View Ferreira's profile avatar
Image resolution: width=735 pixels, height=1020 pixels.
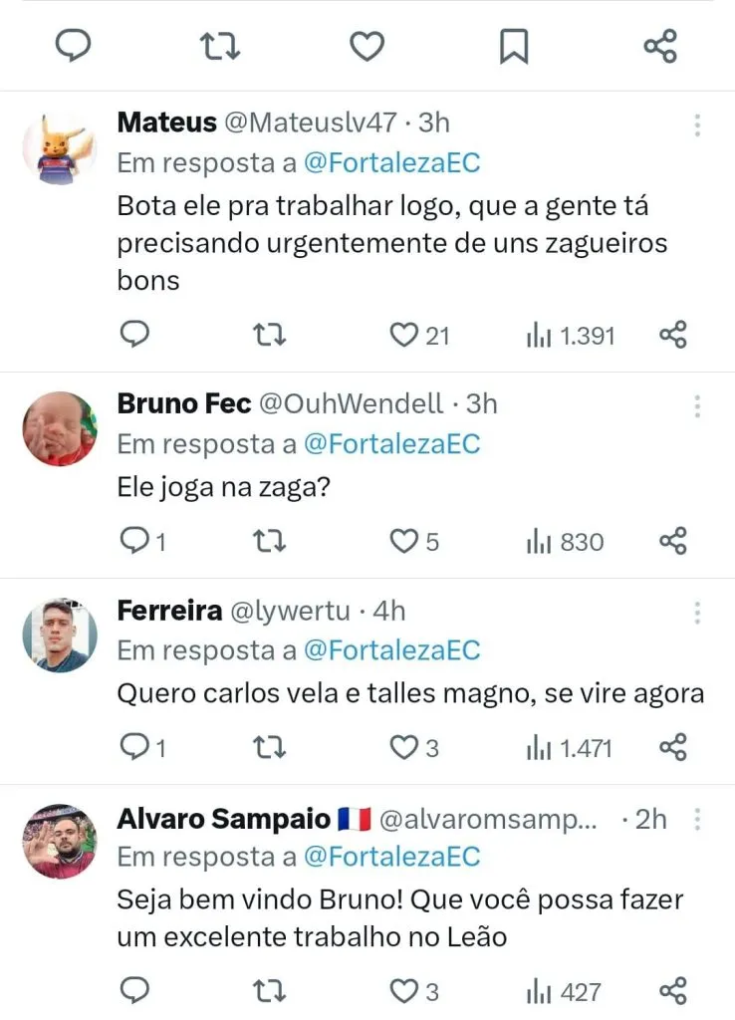point(60,635)
